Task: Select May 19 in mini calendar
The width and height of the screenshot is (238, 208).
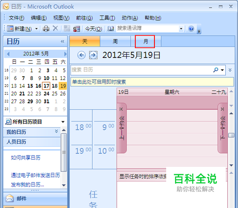Action: [63, 86]
